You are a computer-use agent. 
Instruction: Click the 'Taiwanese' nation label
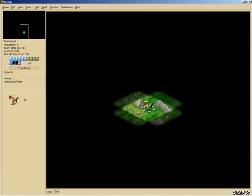click(x=10, y=41)
